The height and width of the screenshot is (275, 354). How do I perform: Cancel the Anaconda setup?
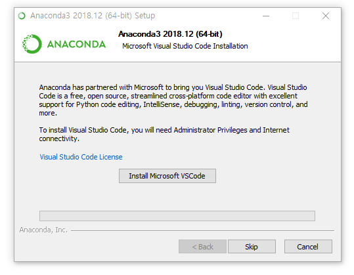coord(308,246)
